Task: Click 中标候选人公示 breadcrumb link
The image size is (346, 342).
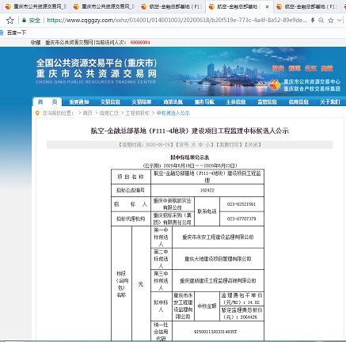Action: [173, 113]
